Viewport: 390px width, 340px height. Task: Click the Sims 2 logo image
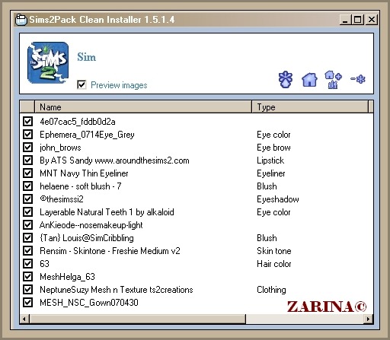tap(48, 62)
